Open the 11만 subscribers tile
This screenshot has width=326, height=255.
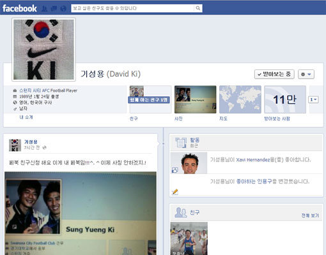tap(285, 99)
